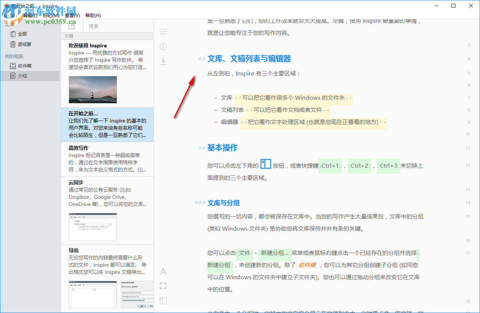Click the inline panel icon in 基本操作 paragraph

click(x=266, y=164)
